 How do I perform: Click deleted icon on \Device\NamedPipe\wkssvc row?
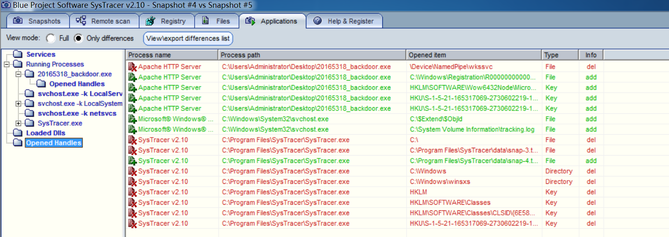pyautogui.click(x=132, y=67)
